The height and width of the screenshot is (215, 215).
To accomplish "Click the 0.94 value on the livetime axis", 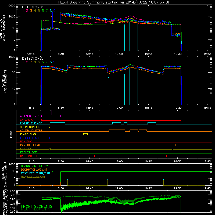I will tap(12, 204).
